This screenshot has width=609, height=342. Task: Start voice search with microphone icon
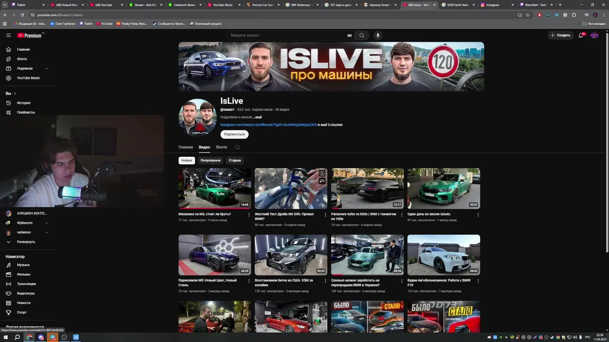click(x=378, y=35)
